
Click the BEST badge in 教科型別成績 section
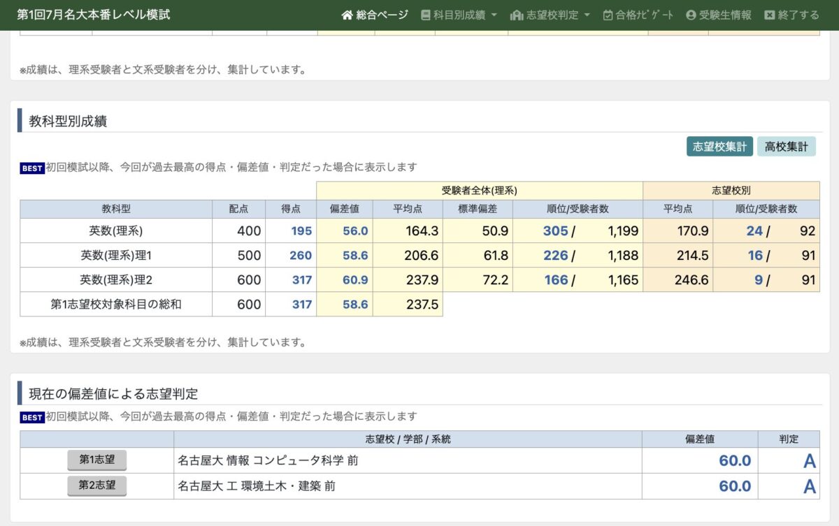click(x=32, y=168)
